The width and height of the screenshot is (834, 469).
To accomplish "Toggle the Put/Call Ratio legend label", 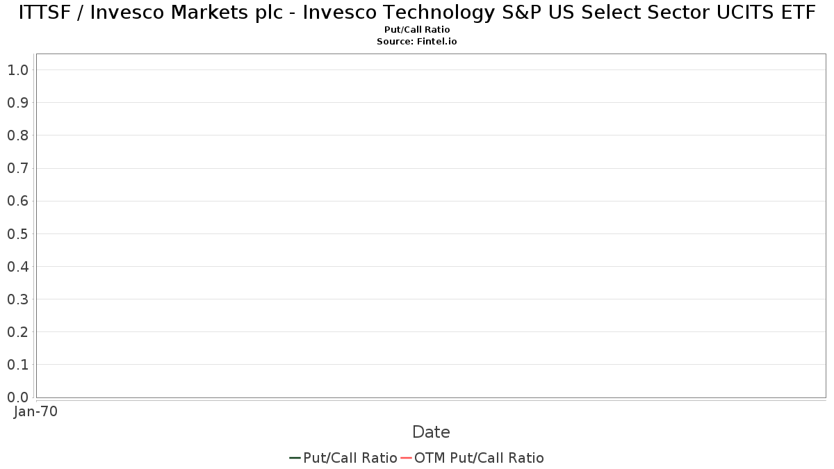I will (350, 458).
